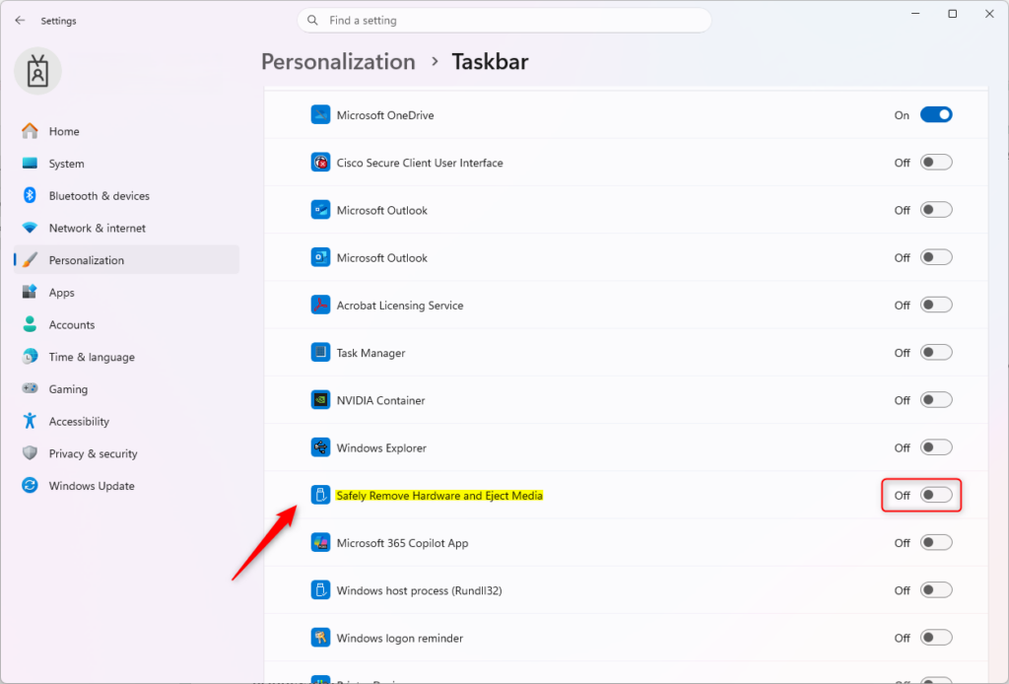The width and height of the screenshot is (1009, 684).
Task: Click the NVIDIA Container label
Action: tap(380, 400)
